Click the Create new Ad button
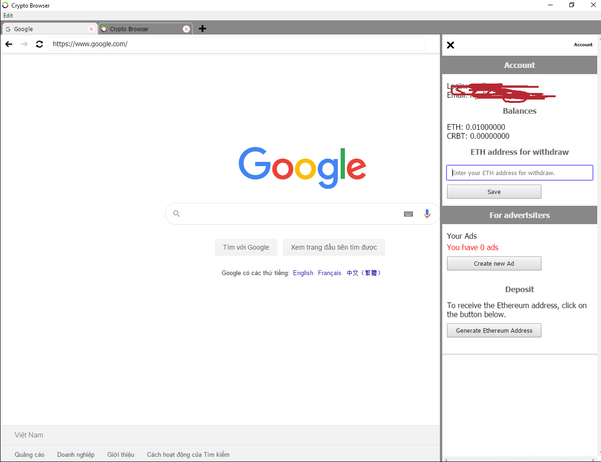 [494, 263]
